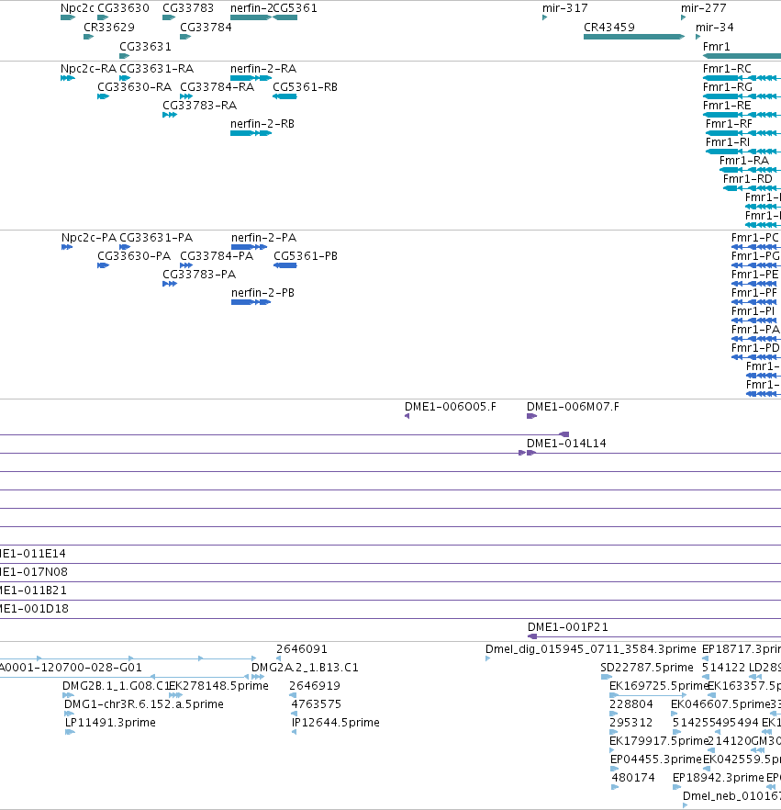This screenshot has width=781, height=810.
Task: Select the nerfin-2-RB transcript glyph
Action: tap(251, 133)
